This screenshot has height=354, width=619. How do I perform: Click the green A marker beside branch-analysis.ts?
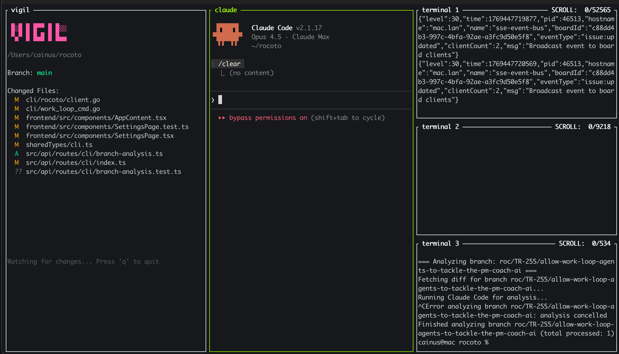[x=17, y=153]
